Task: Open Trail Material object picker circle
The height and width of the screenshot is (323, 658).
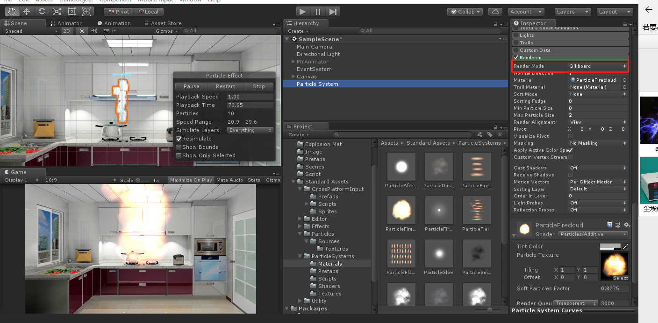Action: 624,87
